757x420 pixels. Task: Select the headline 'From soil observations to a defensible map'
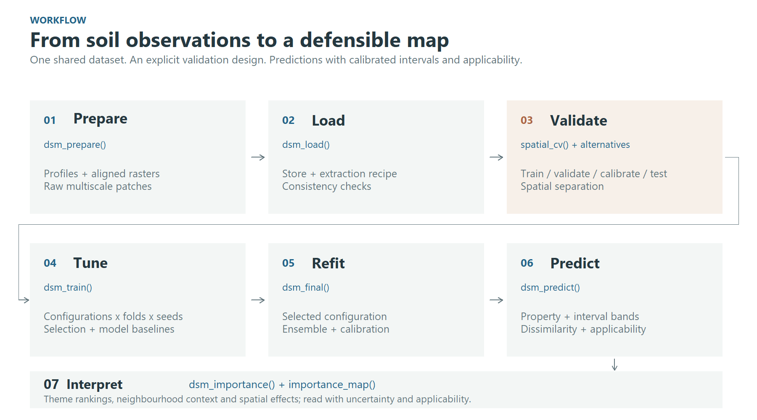click(240, 40)
